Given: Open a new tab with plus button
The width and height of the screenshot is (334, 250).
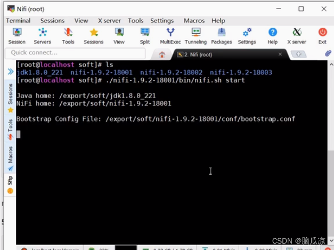Looking at the screenshot, I should [299, 54].
